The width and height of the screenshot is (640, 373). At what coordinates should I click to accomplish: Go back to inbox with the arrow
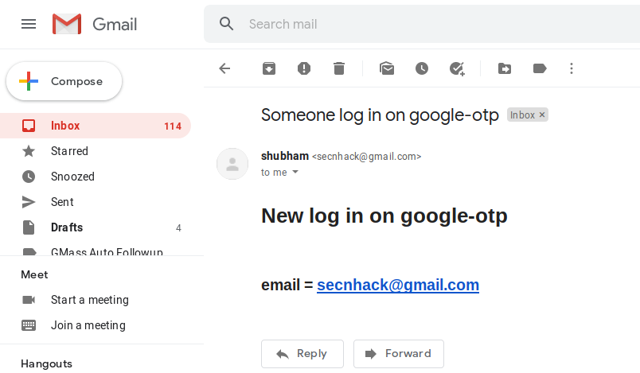coord(225,68)
